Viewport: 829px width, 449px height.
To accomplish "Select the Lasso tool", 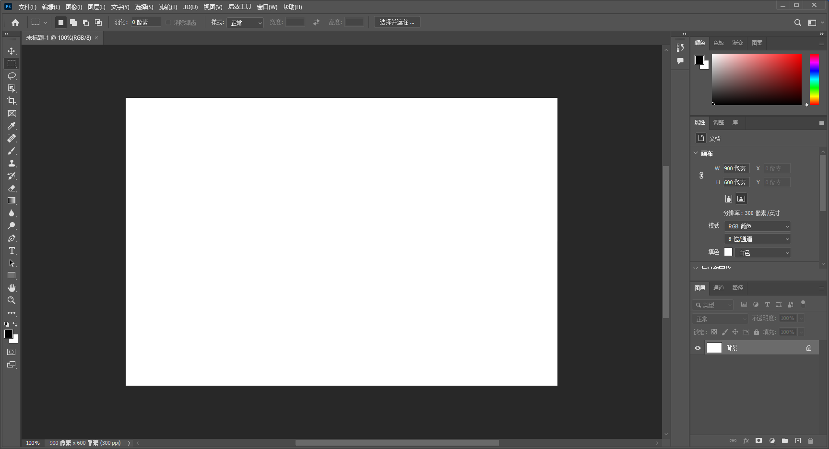I will click(x=12, y=76).
